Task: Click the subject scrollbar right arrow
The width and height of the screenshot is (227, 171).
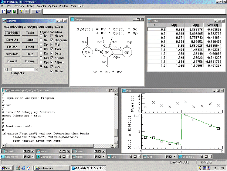Action: tap(36, 69)
